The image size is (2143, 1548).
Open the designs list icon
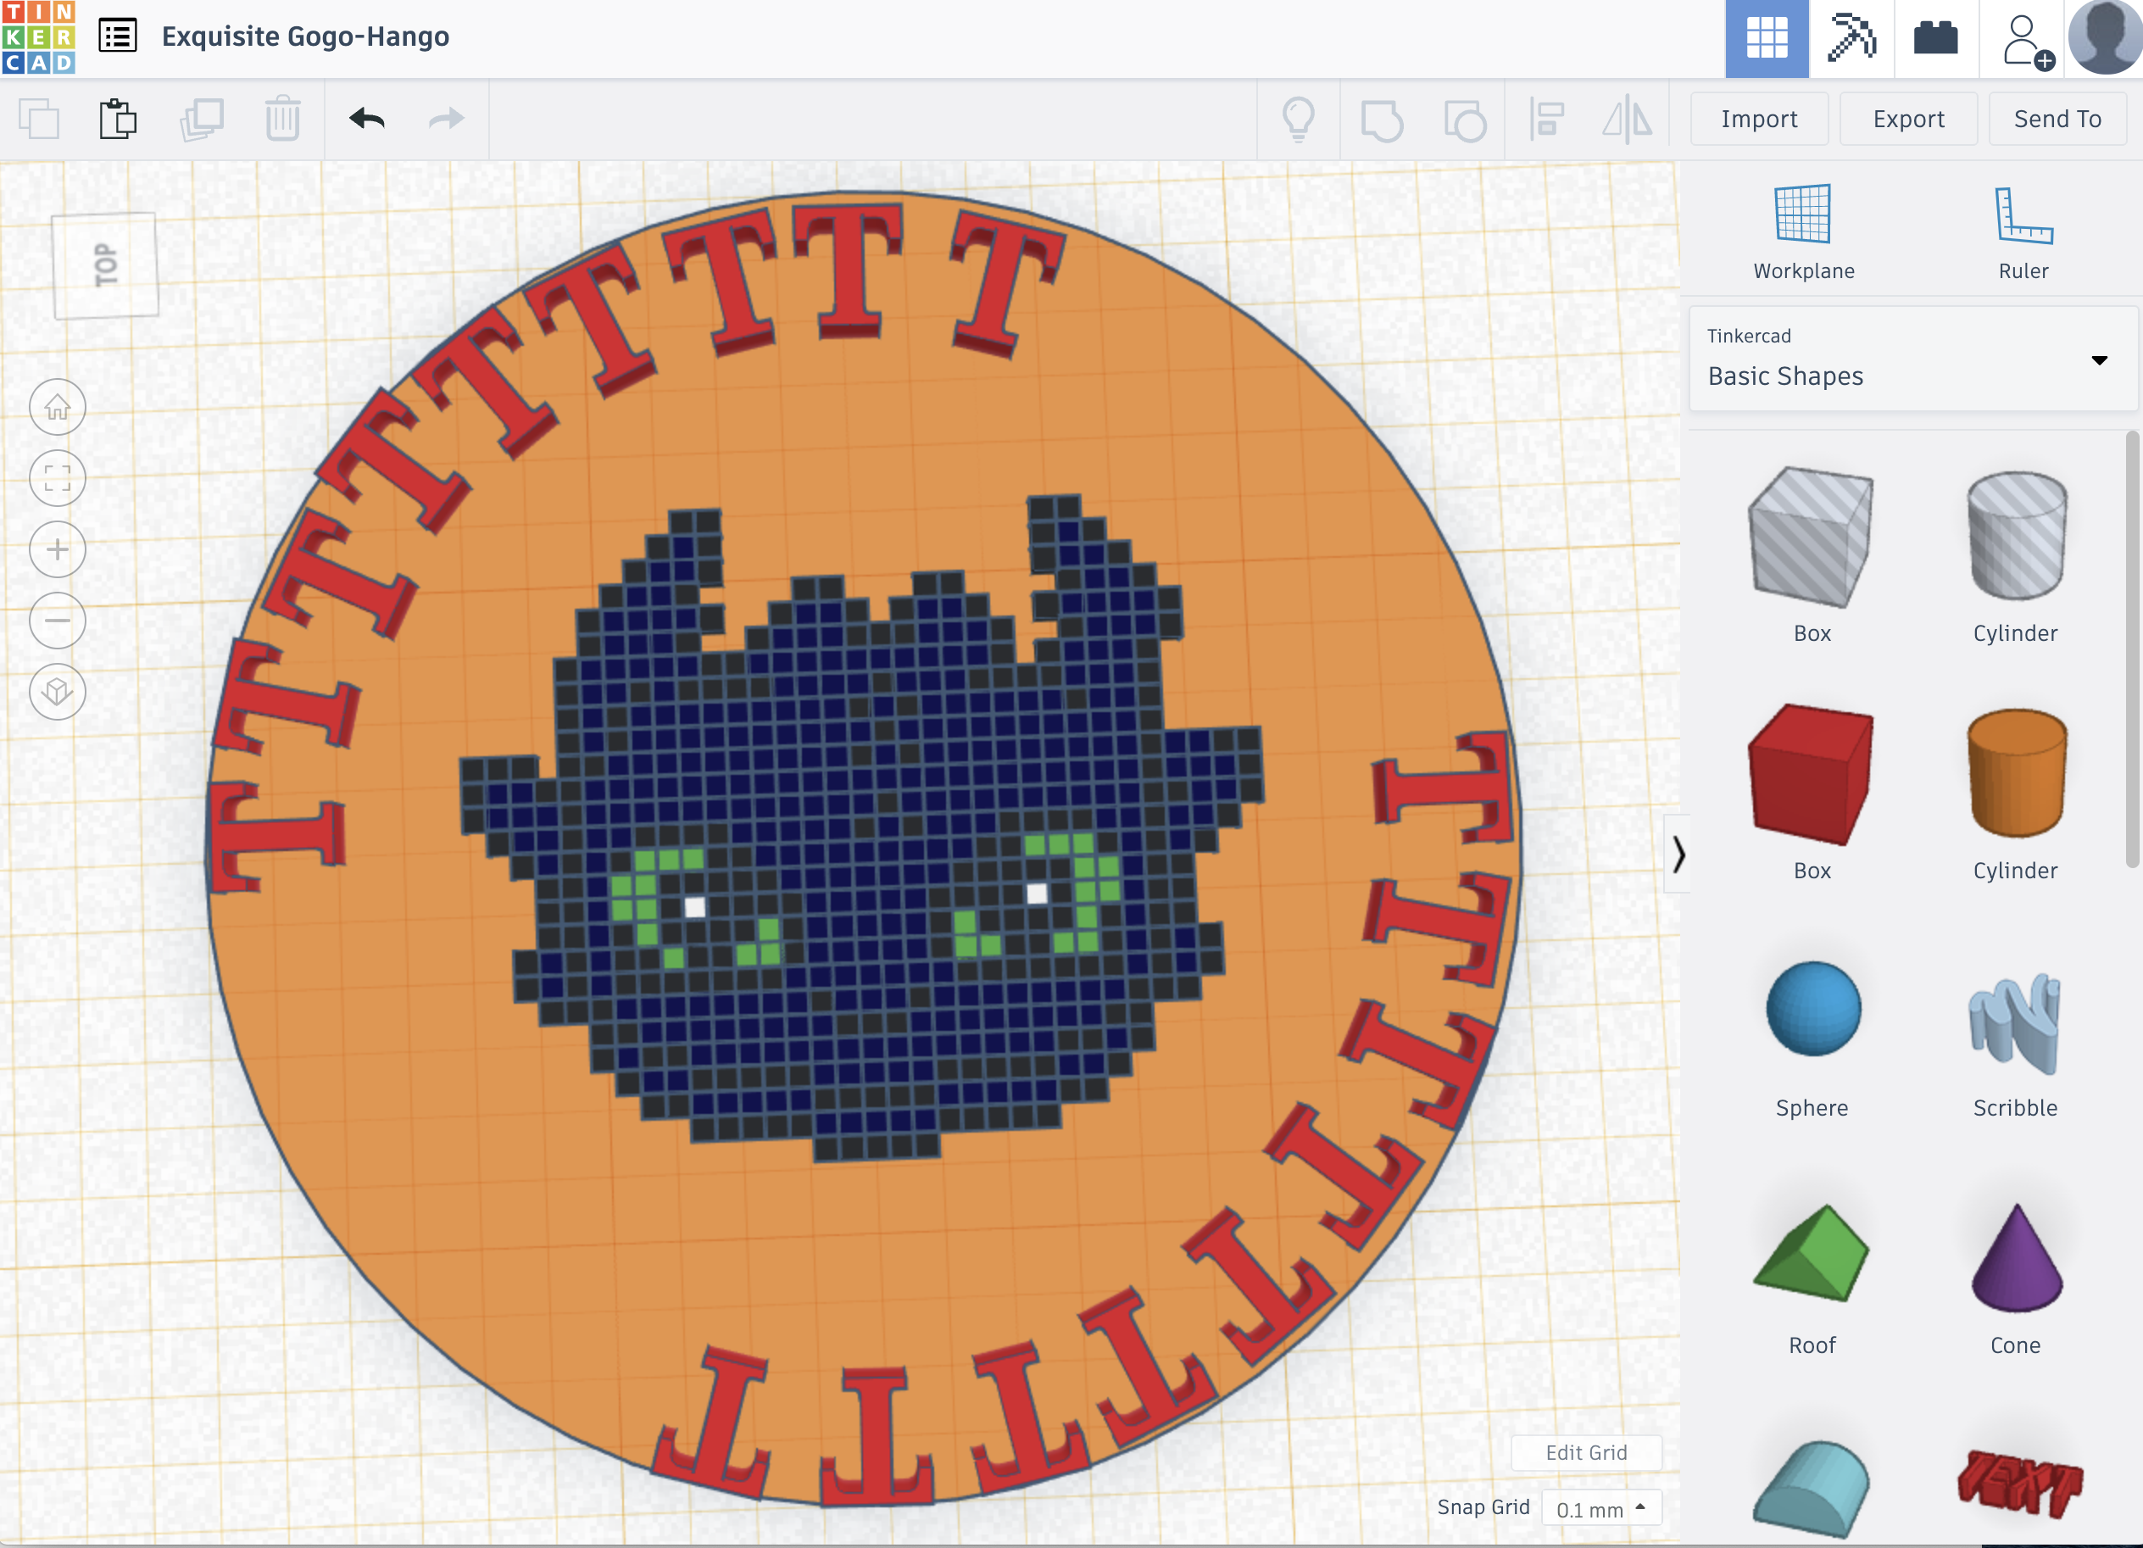[x=118, y=36]
